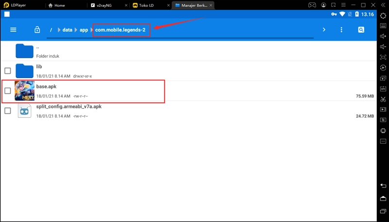Close the Toko LD tab

click(168, 5)
